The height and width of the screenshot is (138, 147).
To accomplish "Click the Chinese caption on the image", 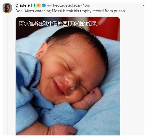I will [58, 24].
